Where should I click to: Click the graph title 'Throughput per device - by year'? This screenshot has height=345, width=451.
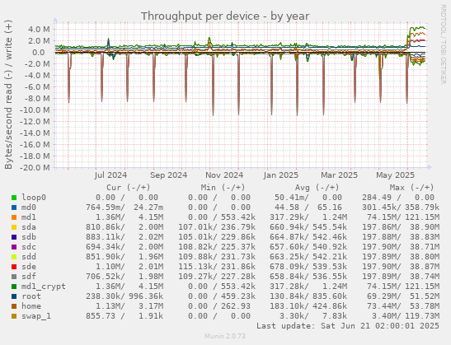pyautogui.click(x=225, y=16)
